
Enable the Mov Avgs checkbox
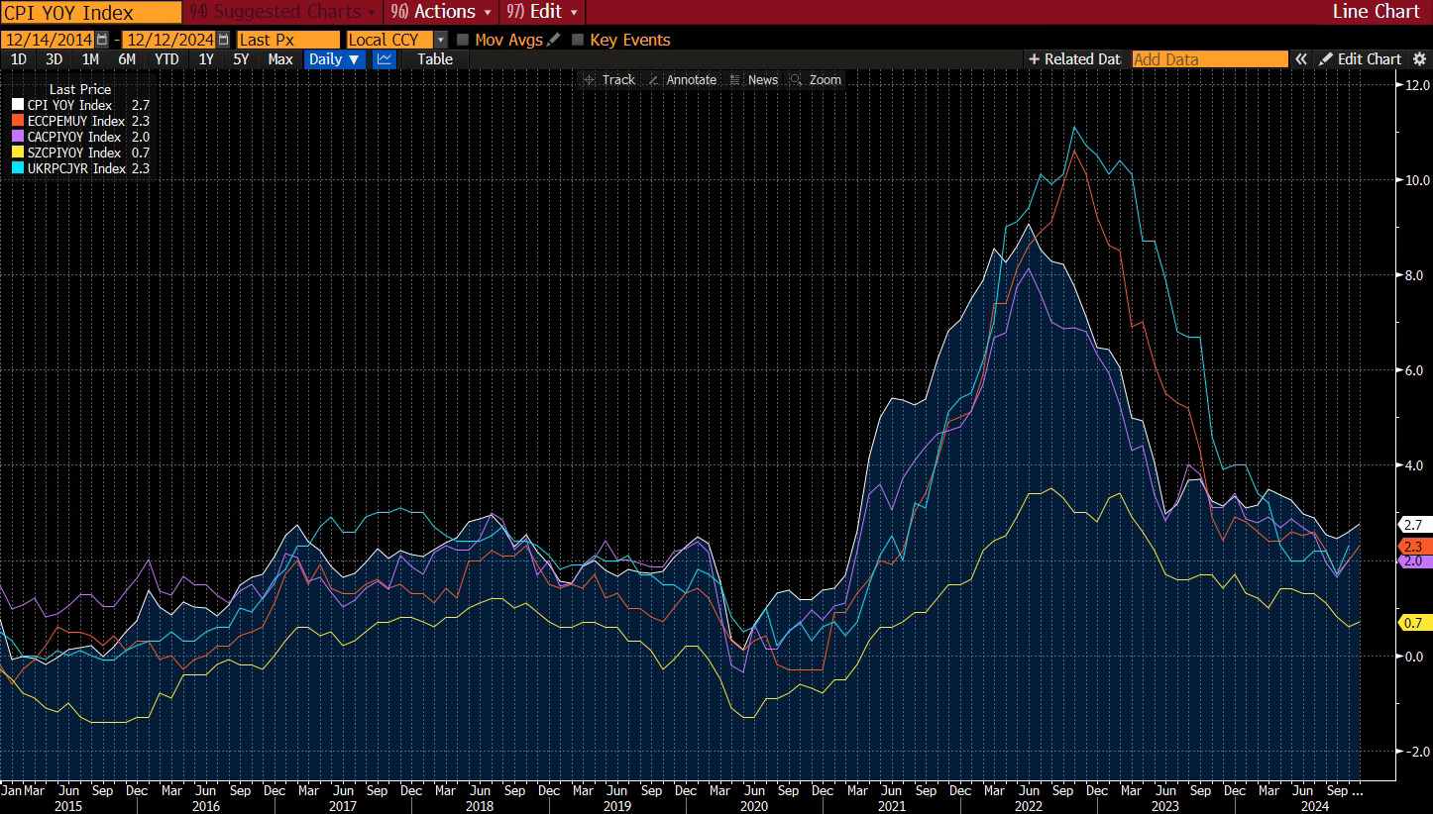463,40
